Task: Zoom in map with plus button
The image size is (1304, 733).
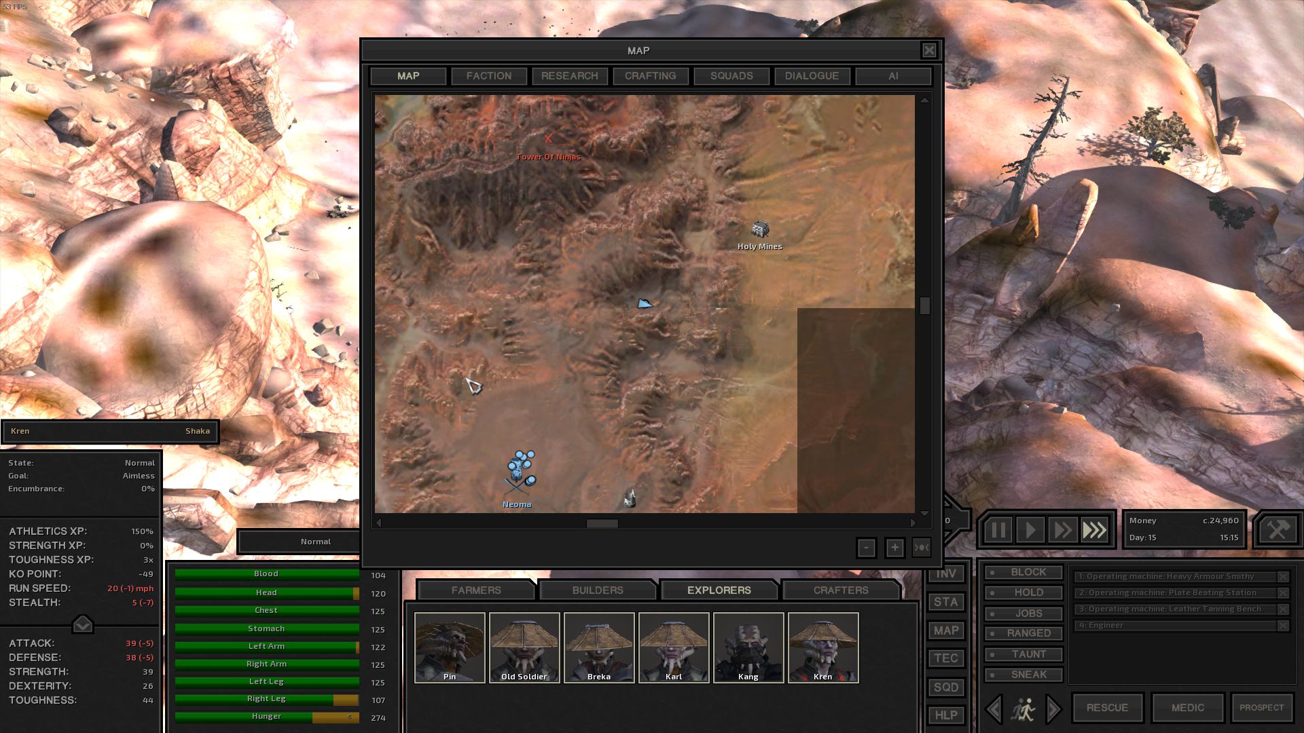Action: coord(894,548)
